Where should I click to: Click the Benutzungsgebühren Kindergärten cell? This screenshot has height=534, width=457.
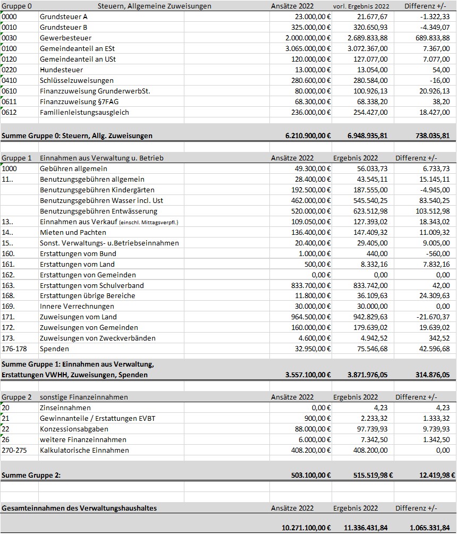tap(111, 190)
